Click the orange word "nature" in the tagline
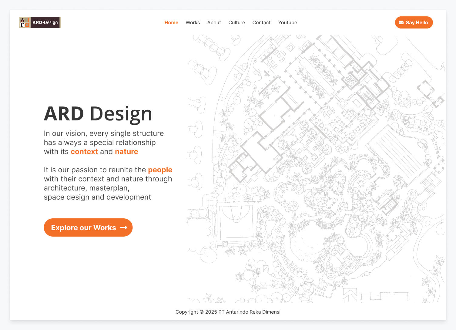 click(126, 152)
